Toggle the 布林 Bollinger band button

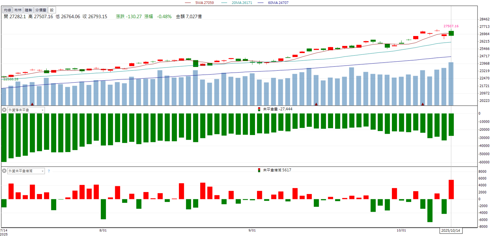18,10
